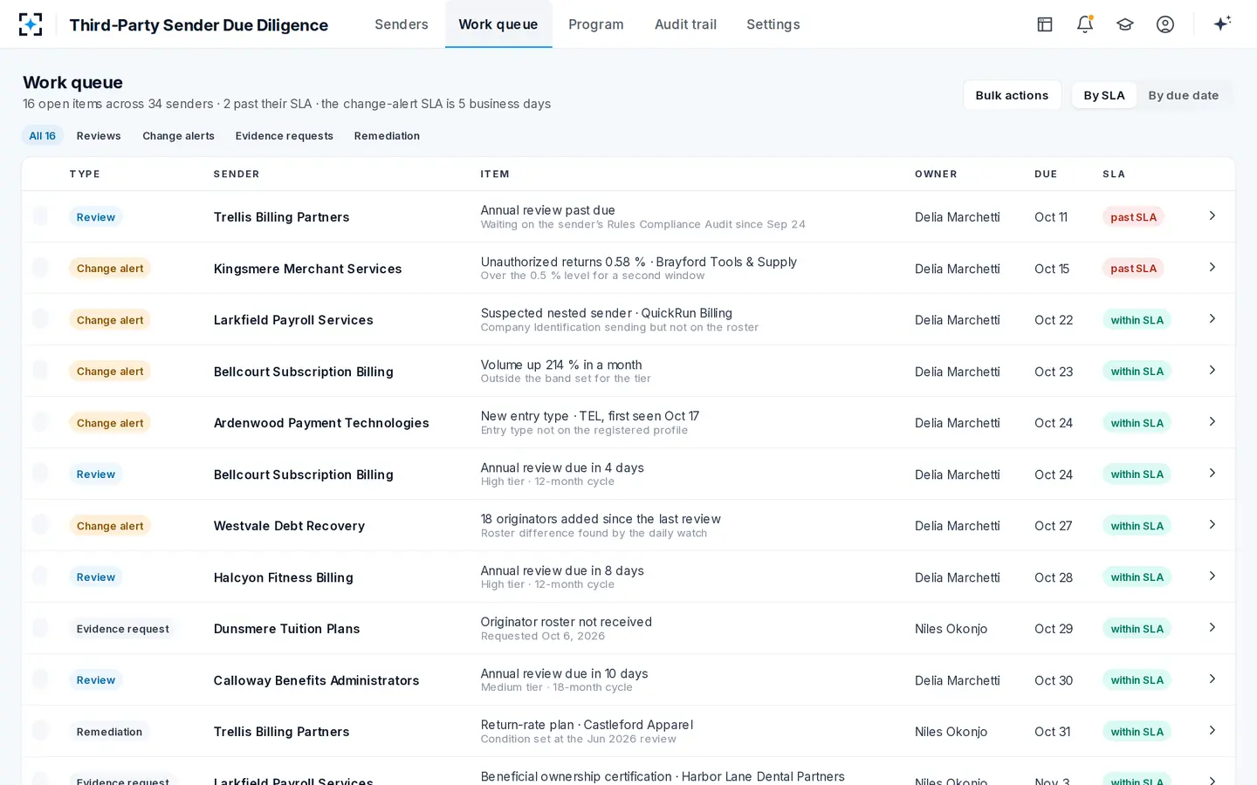
Task: Filter by All 16 items
Action: [x=43, y=136]
